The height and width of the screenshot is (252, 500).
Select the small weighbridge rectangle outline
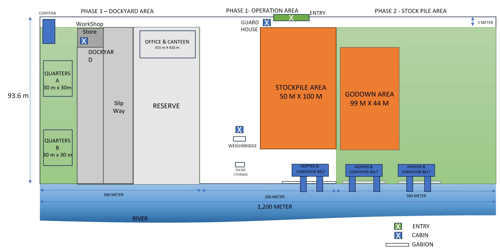[x=239, y=139]
